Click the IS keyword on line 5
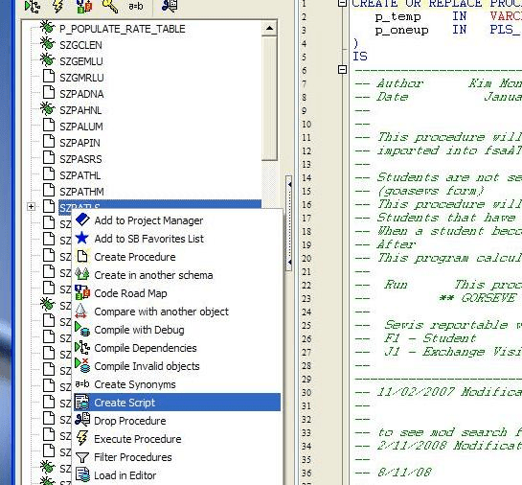522x485 pixels. pyautogui.click(x=360, y=57)
